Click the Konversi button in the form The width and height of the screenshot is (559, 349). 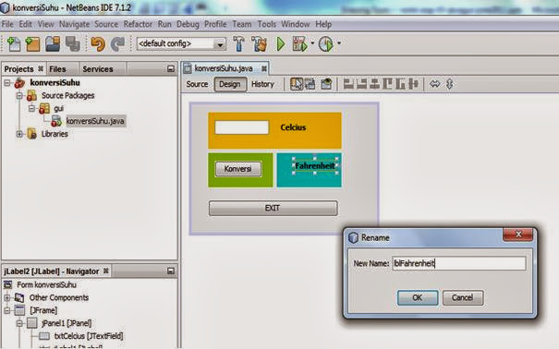point(238,169)
